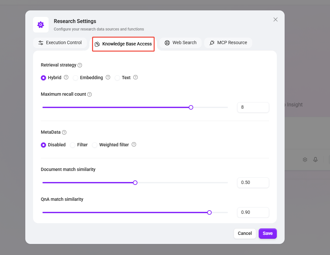
Task: Click the help icon next to Embedding
Action: click(108, 77)
